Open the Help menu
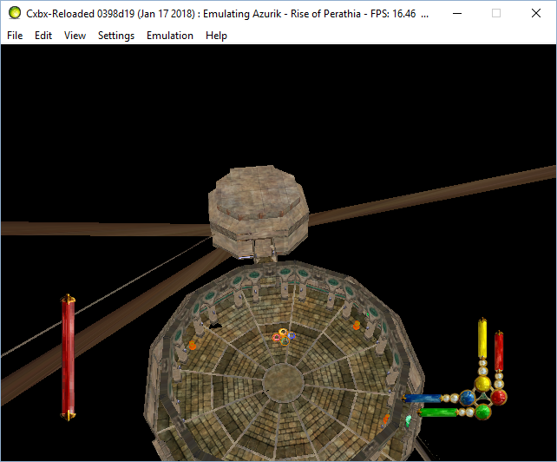 pyautogui.click(x=216, y=36)
